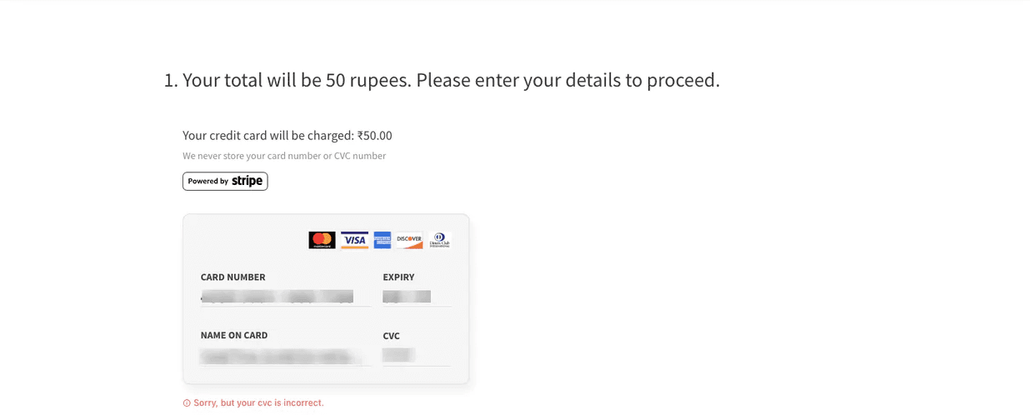Click the Diners Club logo
The height and width of the screenshot is (415, 1030).
coord(440,240)
